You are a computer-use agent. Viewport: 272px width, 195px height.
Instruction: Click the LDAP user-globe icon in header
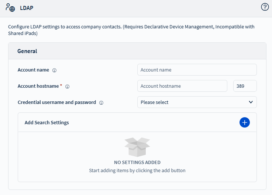pyautogui.click(x=10, y=8)
